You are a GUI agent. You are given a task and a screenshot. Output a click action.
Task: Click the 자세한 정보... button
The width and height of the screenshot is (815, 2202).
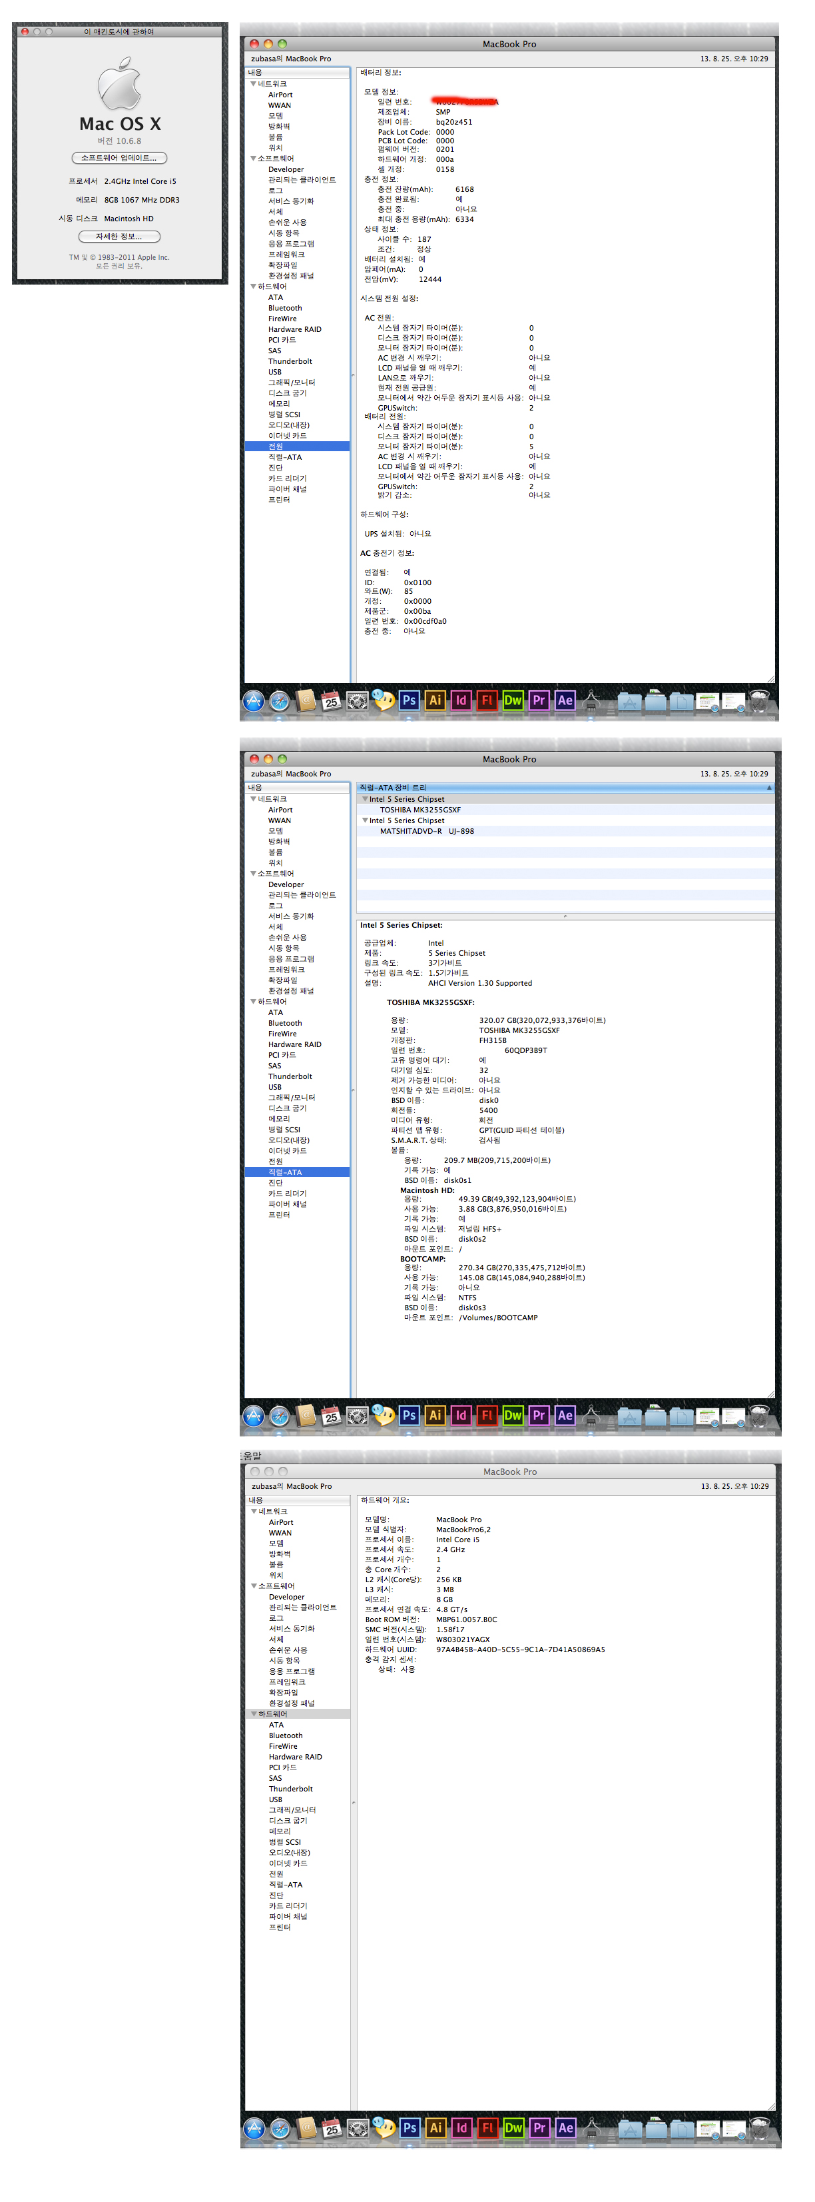coord(119,237)
